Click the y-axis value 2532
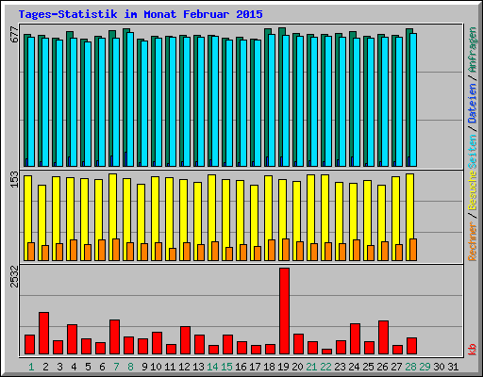The height and width of the screenshot is (377, 483). click(14, 277)
